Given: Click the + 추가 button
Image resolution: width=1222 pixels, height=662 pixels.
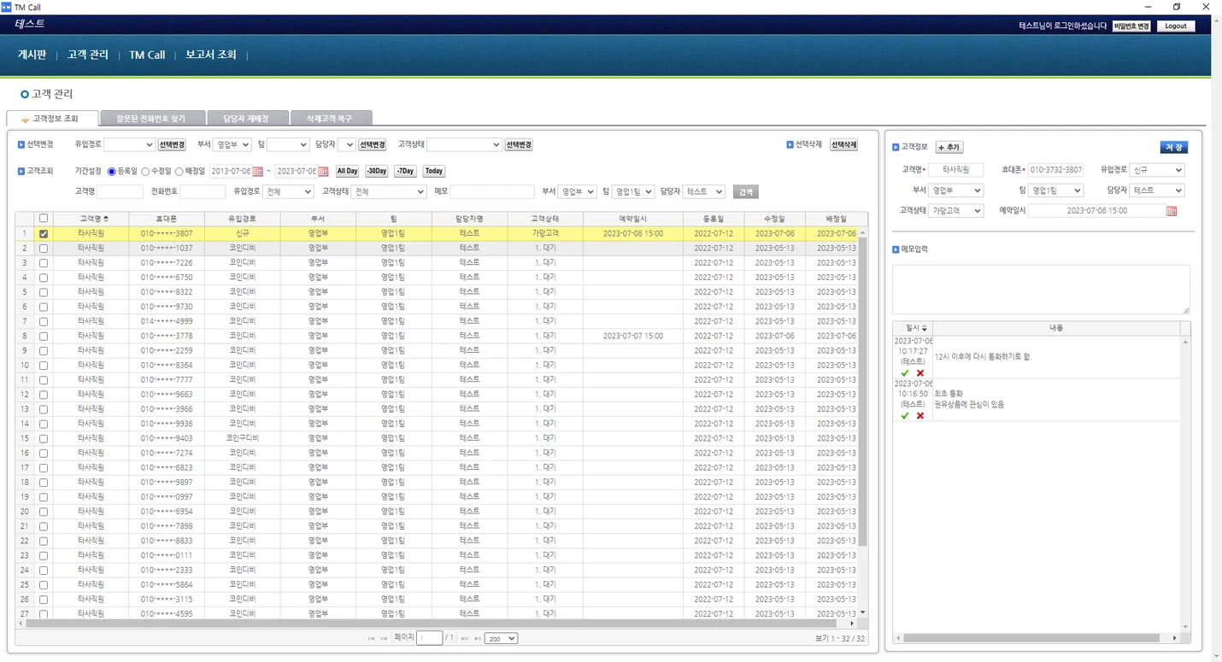Looking at the screenshot, I should click(949, 148).
